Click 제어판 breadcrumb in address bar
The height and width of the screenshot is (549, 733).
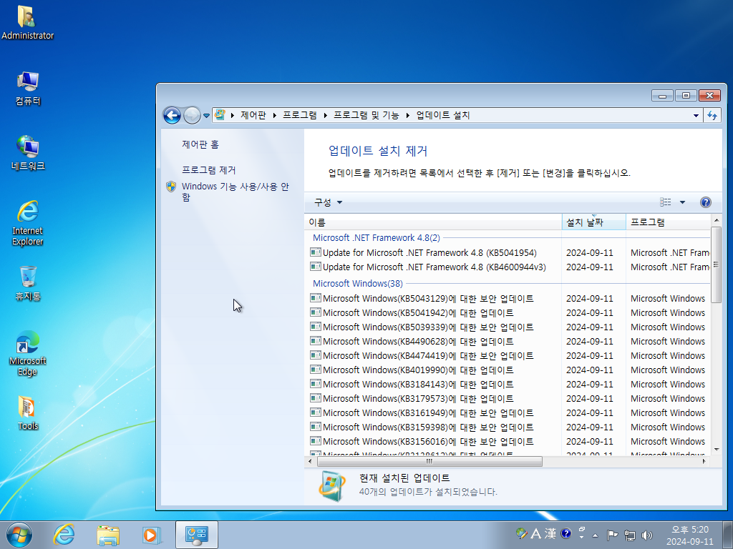pyautogui.click(x=253, y=115)
